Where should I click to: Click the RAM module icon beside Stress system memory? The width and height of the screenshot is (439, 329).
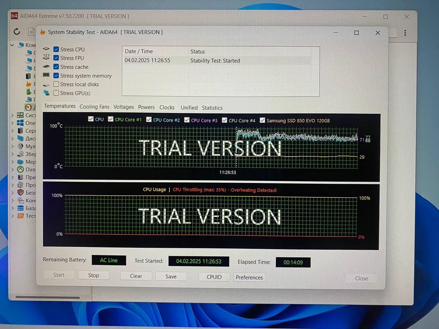(x=46, y=75)
